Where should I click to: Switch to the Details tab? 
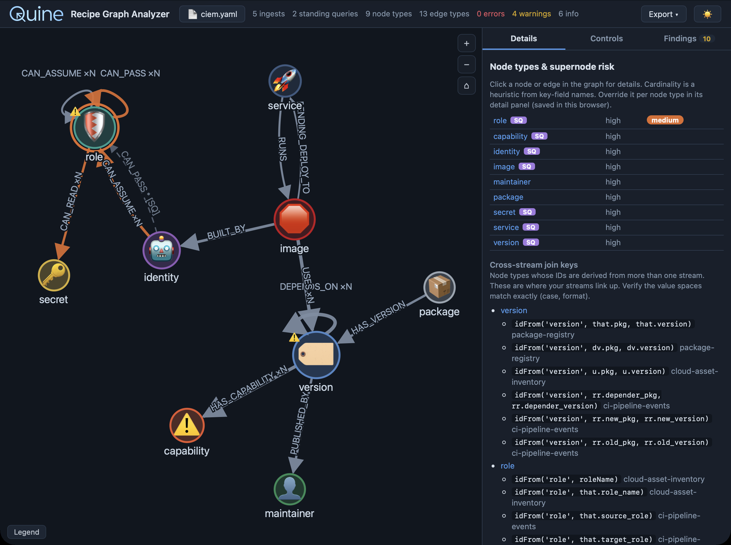pyautogui.click(x=524, y=39)
